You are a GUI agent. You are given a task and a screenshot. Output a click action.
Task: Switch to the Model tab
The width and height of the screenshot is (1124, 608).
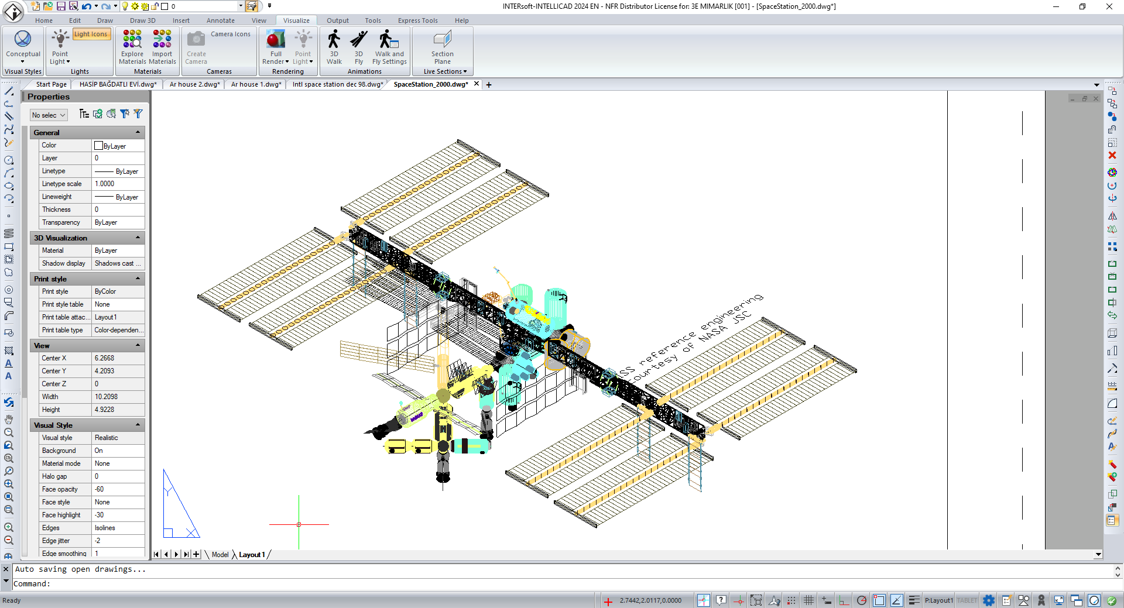tap(220, 554)
